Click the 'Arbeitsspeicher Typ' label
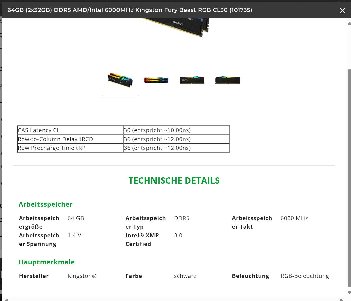This screenshot has width=351, height=301. coord(145,222)
